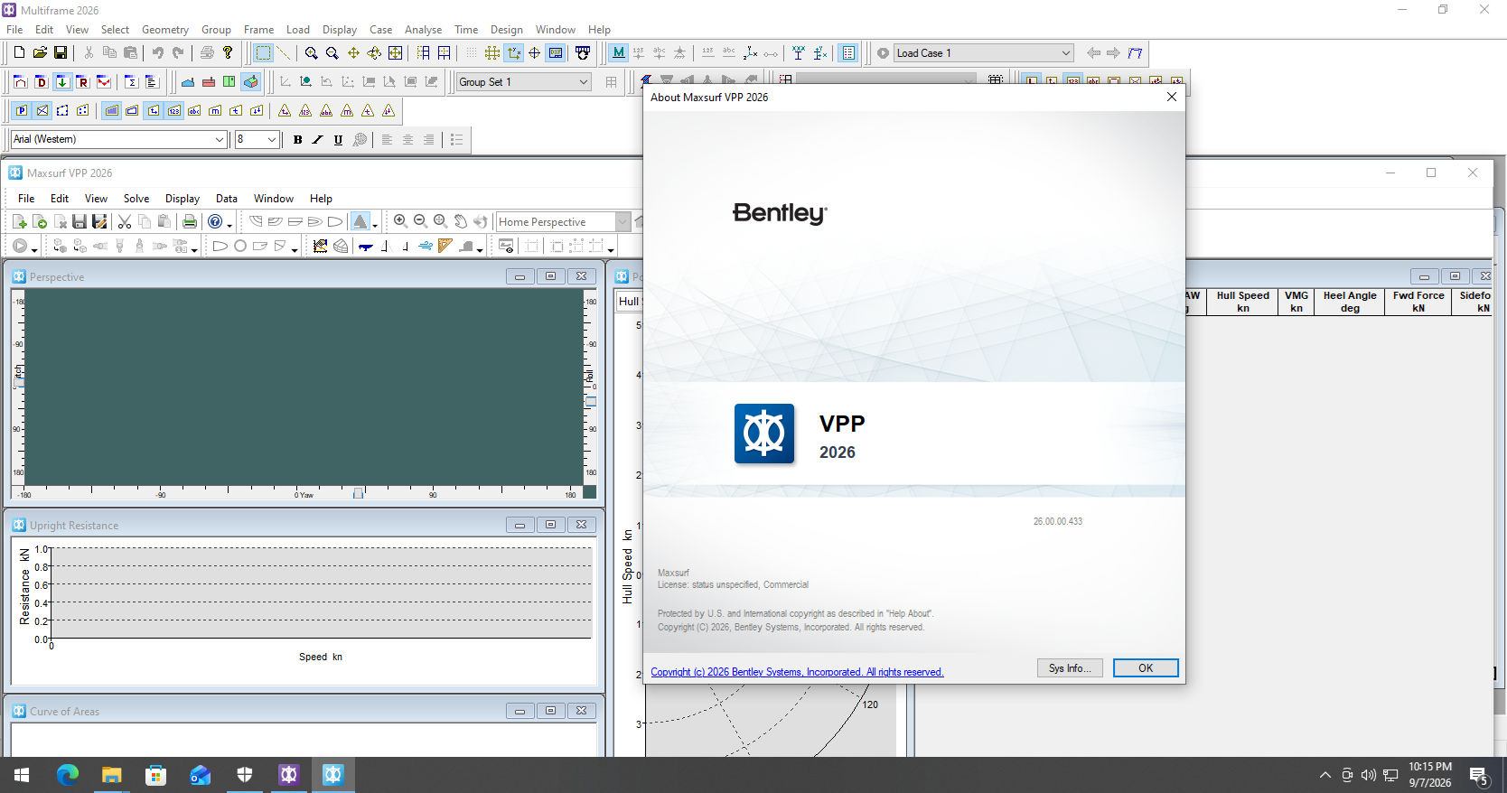Click the Print icon in Maxsurf VPP toolbar
The image size is (1507, 793).
190,221
